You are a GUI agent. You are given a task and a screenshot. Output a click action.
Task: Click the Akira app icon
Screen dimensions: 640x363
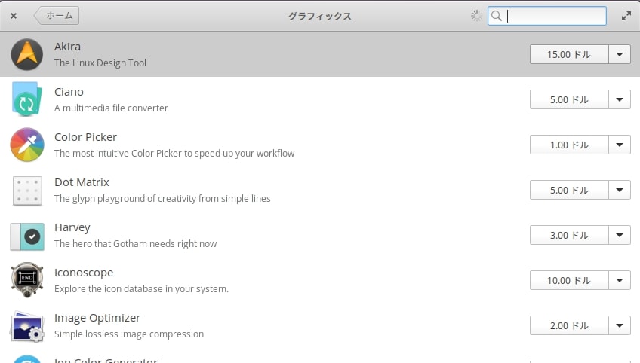[x=26, y=54]
